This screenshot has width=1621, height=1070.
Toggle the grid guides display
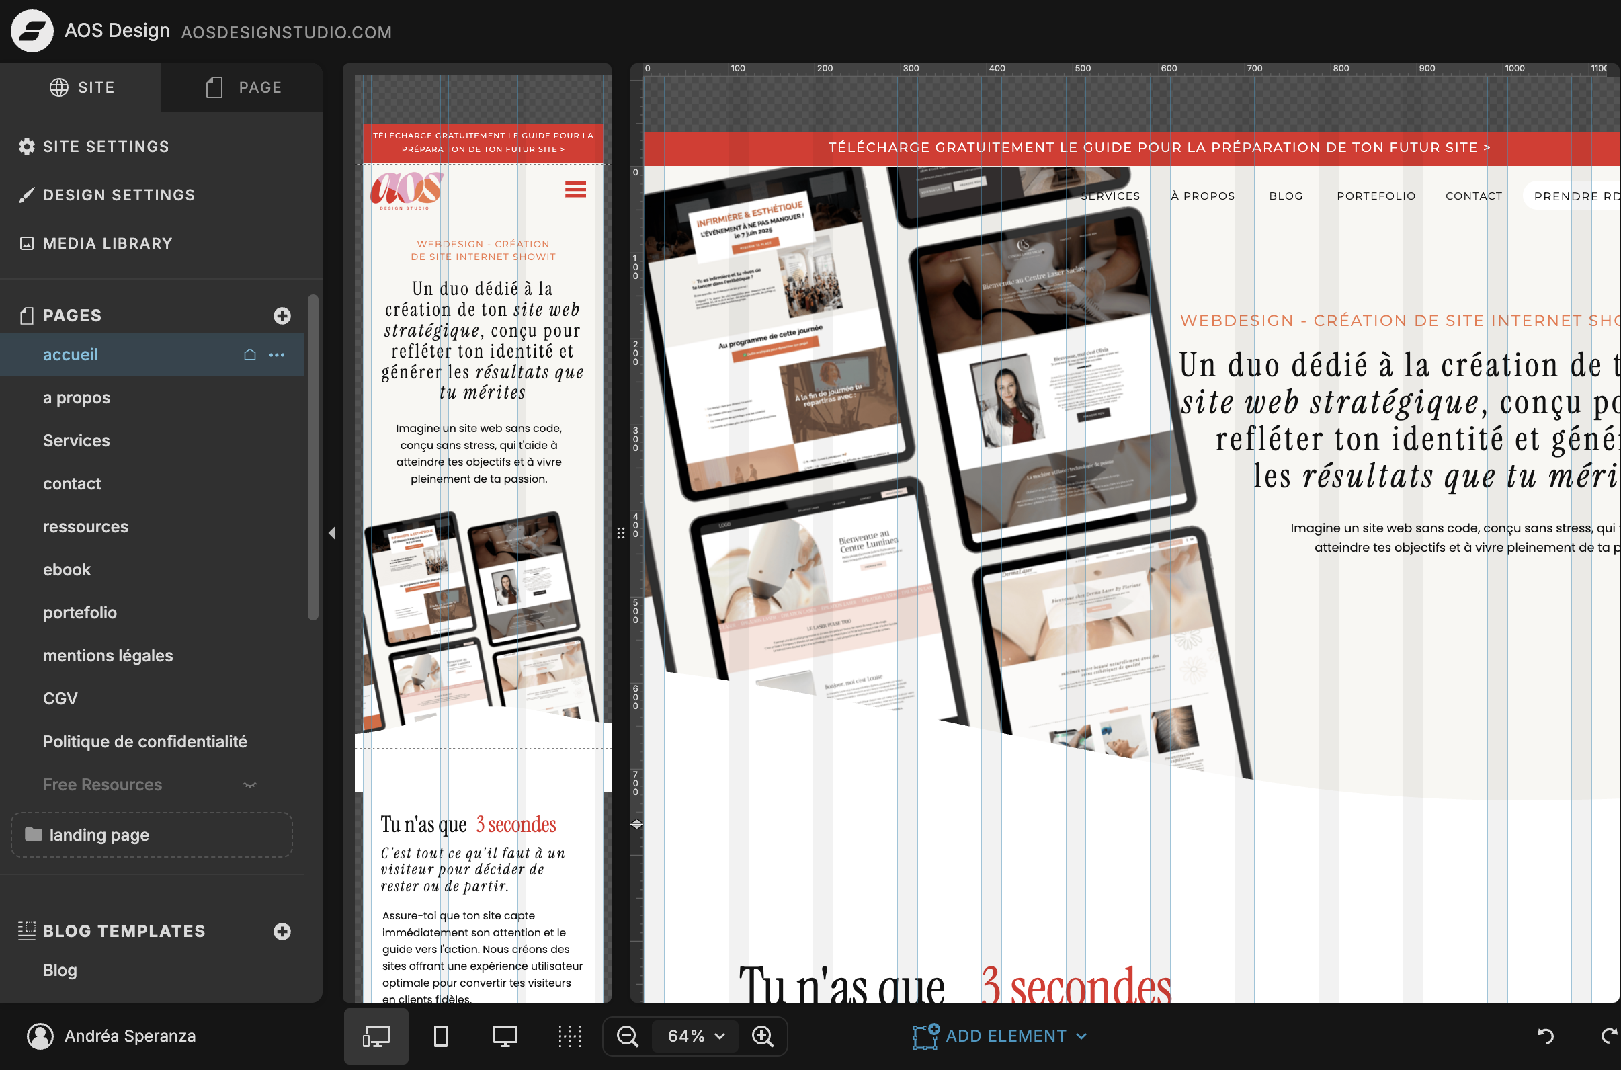(x=569, y=1036)
